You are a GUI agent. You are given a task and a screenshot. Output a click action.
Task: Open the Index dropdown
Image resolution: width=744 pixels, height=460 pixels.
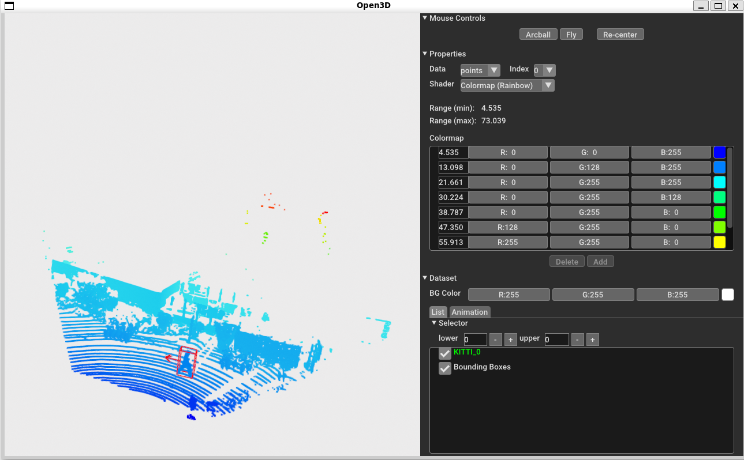(544, 70)
